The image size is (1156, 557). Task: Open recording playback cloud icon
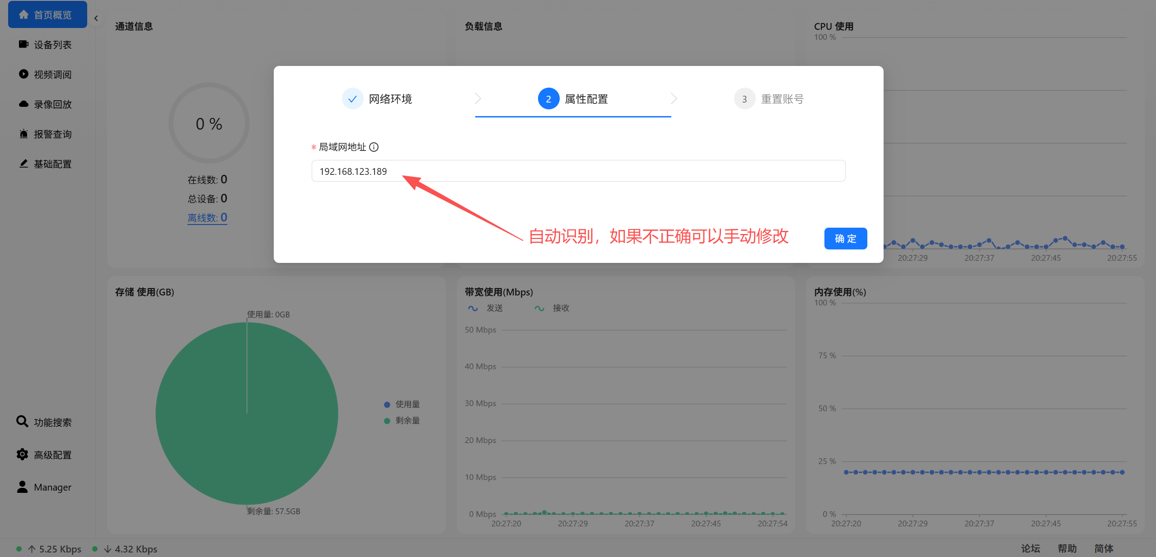pos(23,104)
